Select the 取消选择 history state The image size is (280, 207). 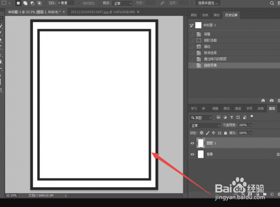234,53
